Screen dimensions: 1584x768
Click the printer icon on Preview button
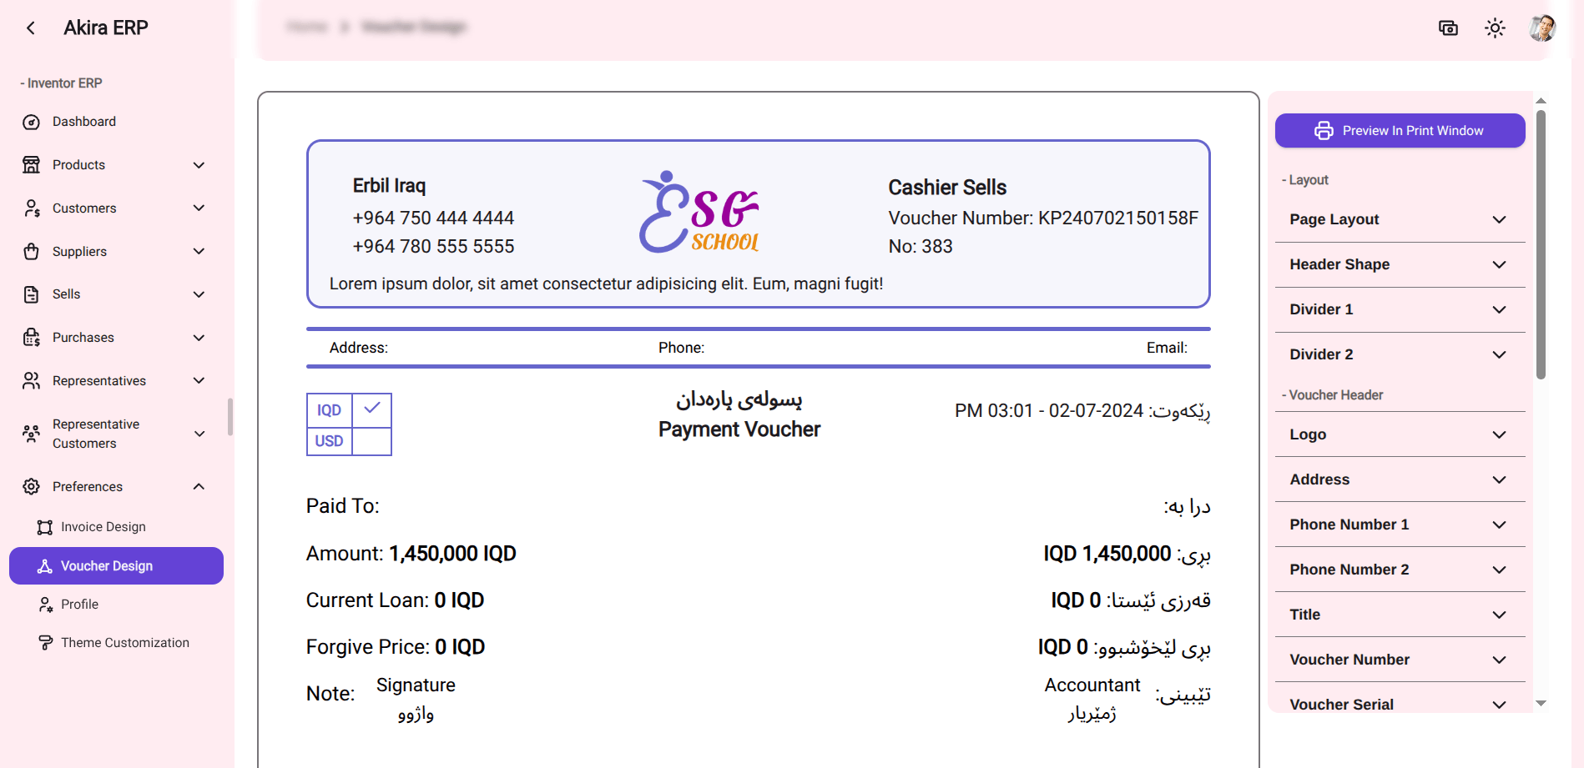pyautogui.click(x=1324, y=131)
